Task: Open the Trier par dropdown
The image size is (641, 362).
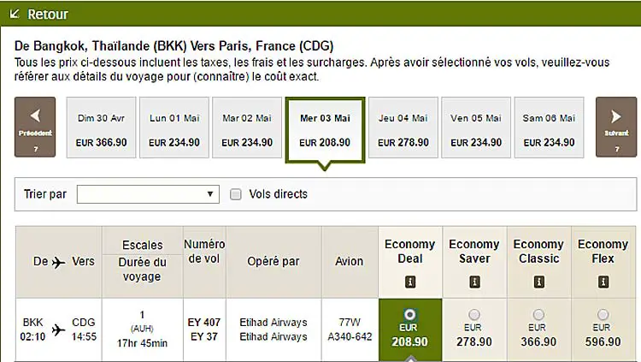Action: tap(148, 194)
